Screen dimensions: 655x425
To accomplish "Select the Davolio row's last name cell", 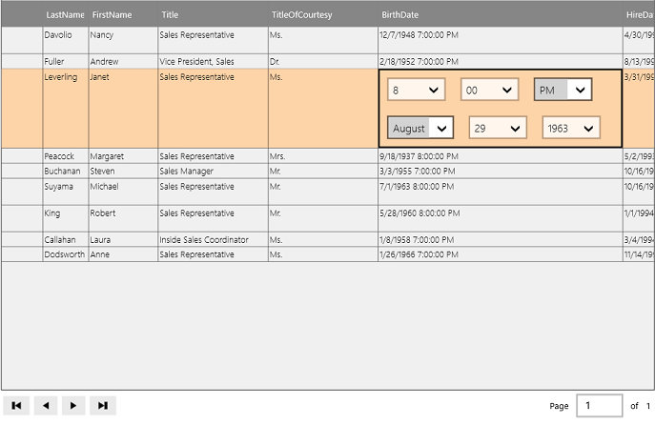I will [x=65, y=34].
